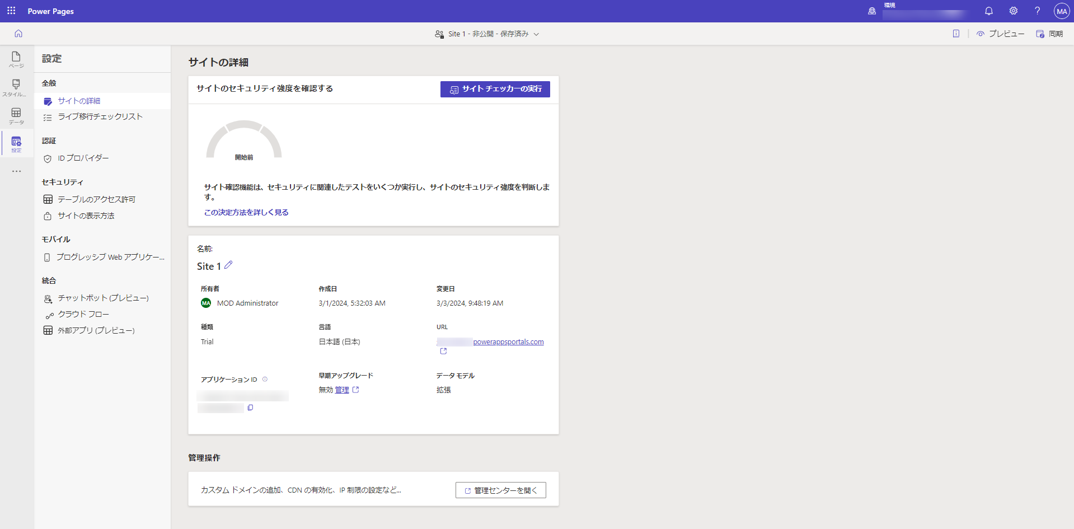The image size is (1074, 529).
Task: Click the 管理 early upgrade link
Action: (x=342, y=390)
